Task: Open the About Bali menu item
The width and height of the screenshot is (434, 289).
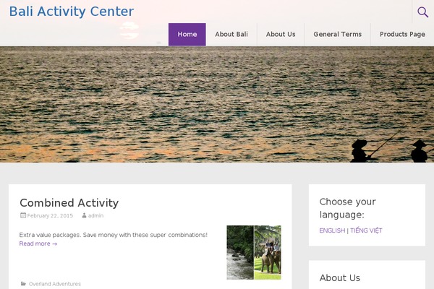Action: pos(231,34)
